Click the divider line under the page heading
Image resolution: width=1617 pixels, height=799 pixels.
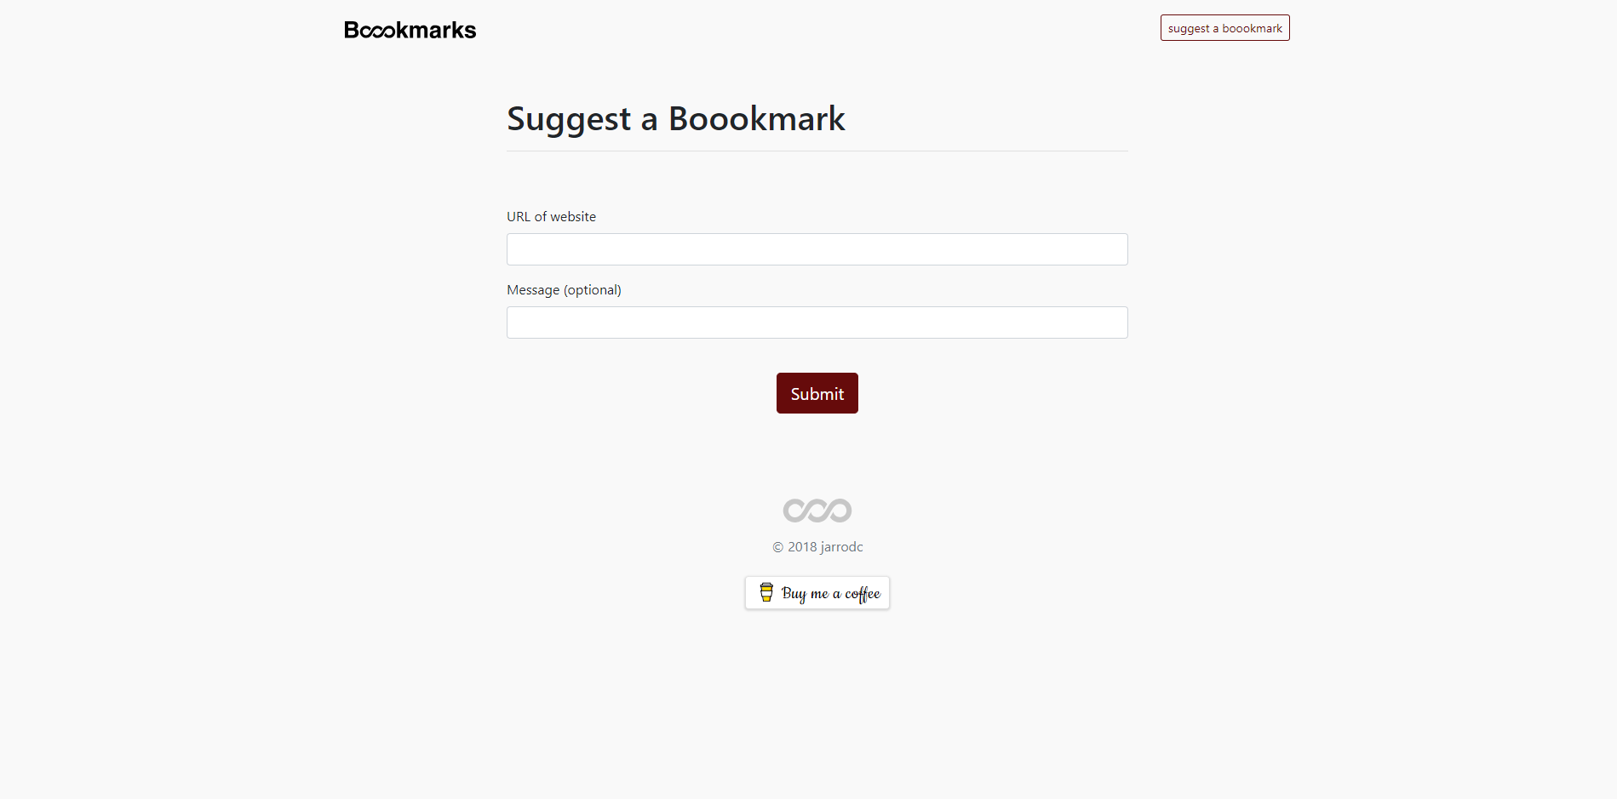pyautogui.click(x=817, y=150)
